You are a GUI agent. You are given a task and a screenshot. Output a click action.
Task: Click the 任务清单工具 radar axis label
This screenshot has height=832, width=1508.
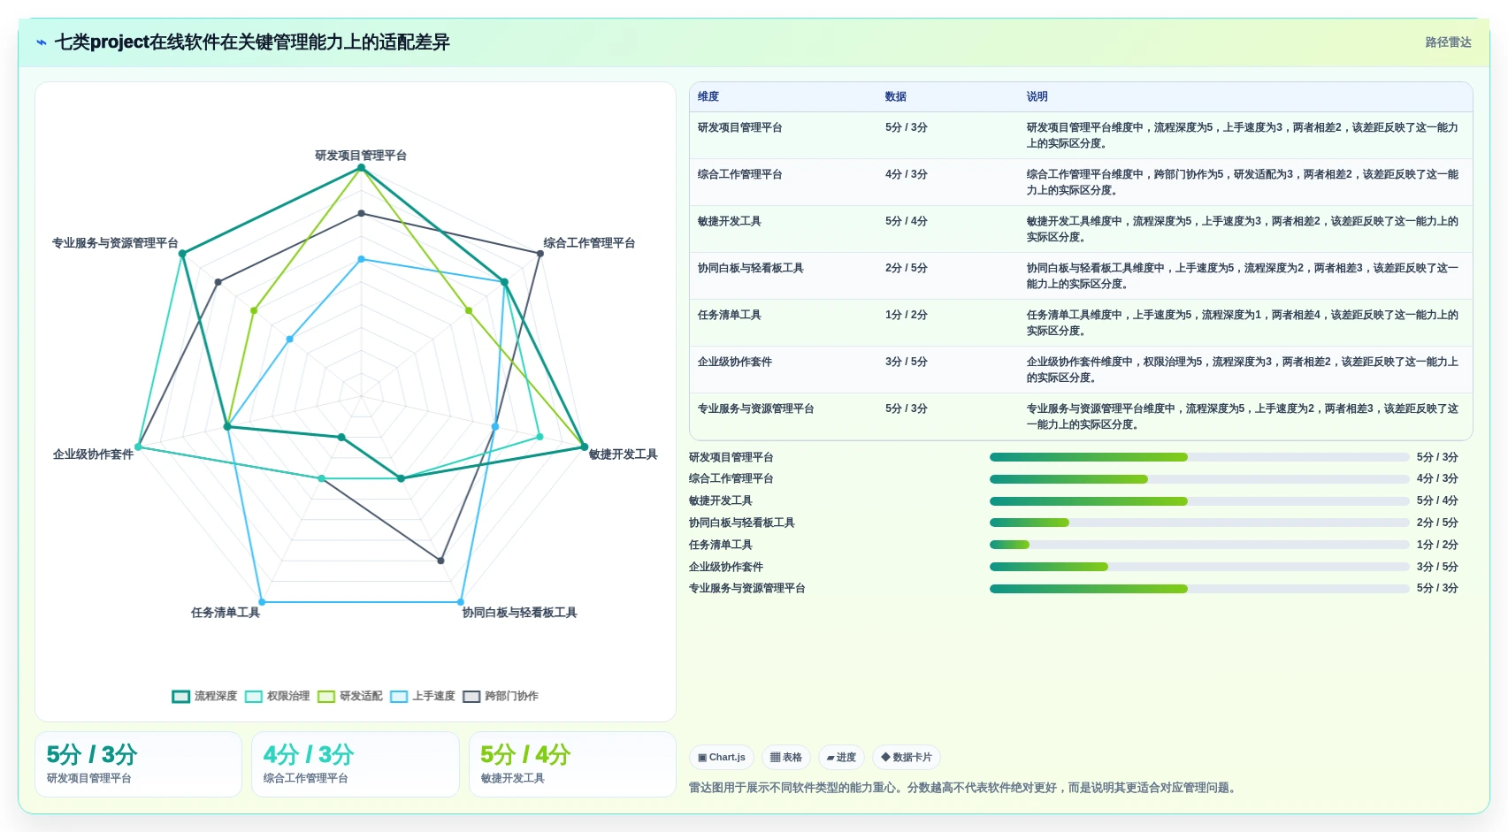[226, 613]
